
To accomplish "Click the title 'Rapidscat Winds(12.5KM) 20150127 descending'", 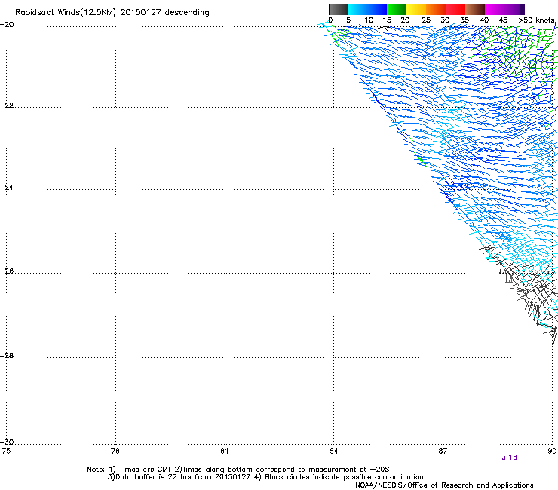I will point(112,13).
